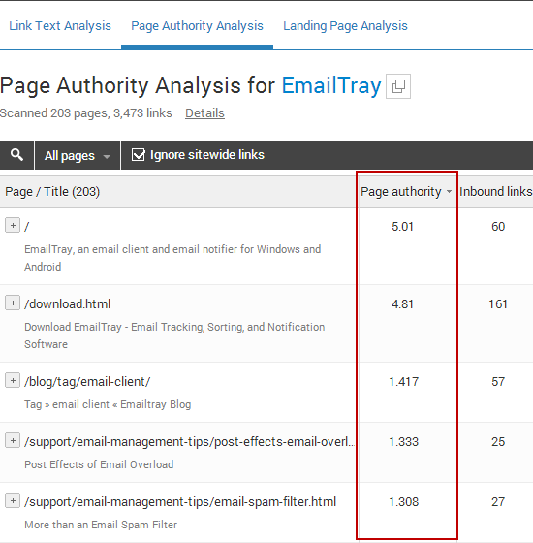This screenshot has height=543, width=533.
Task: Switch to the Link Text Analysis tab
Action: point(60,26)
